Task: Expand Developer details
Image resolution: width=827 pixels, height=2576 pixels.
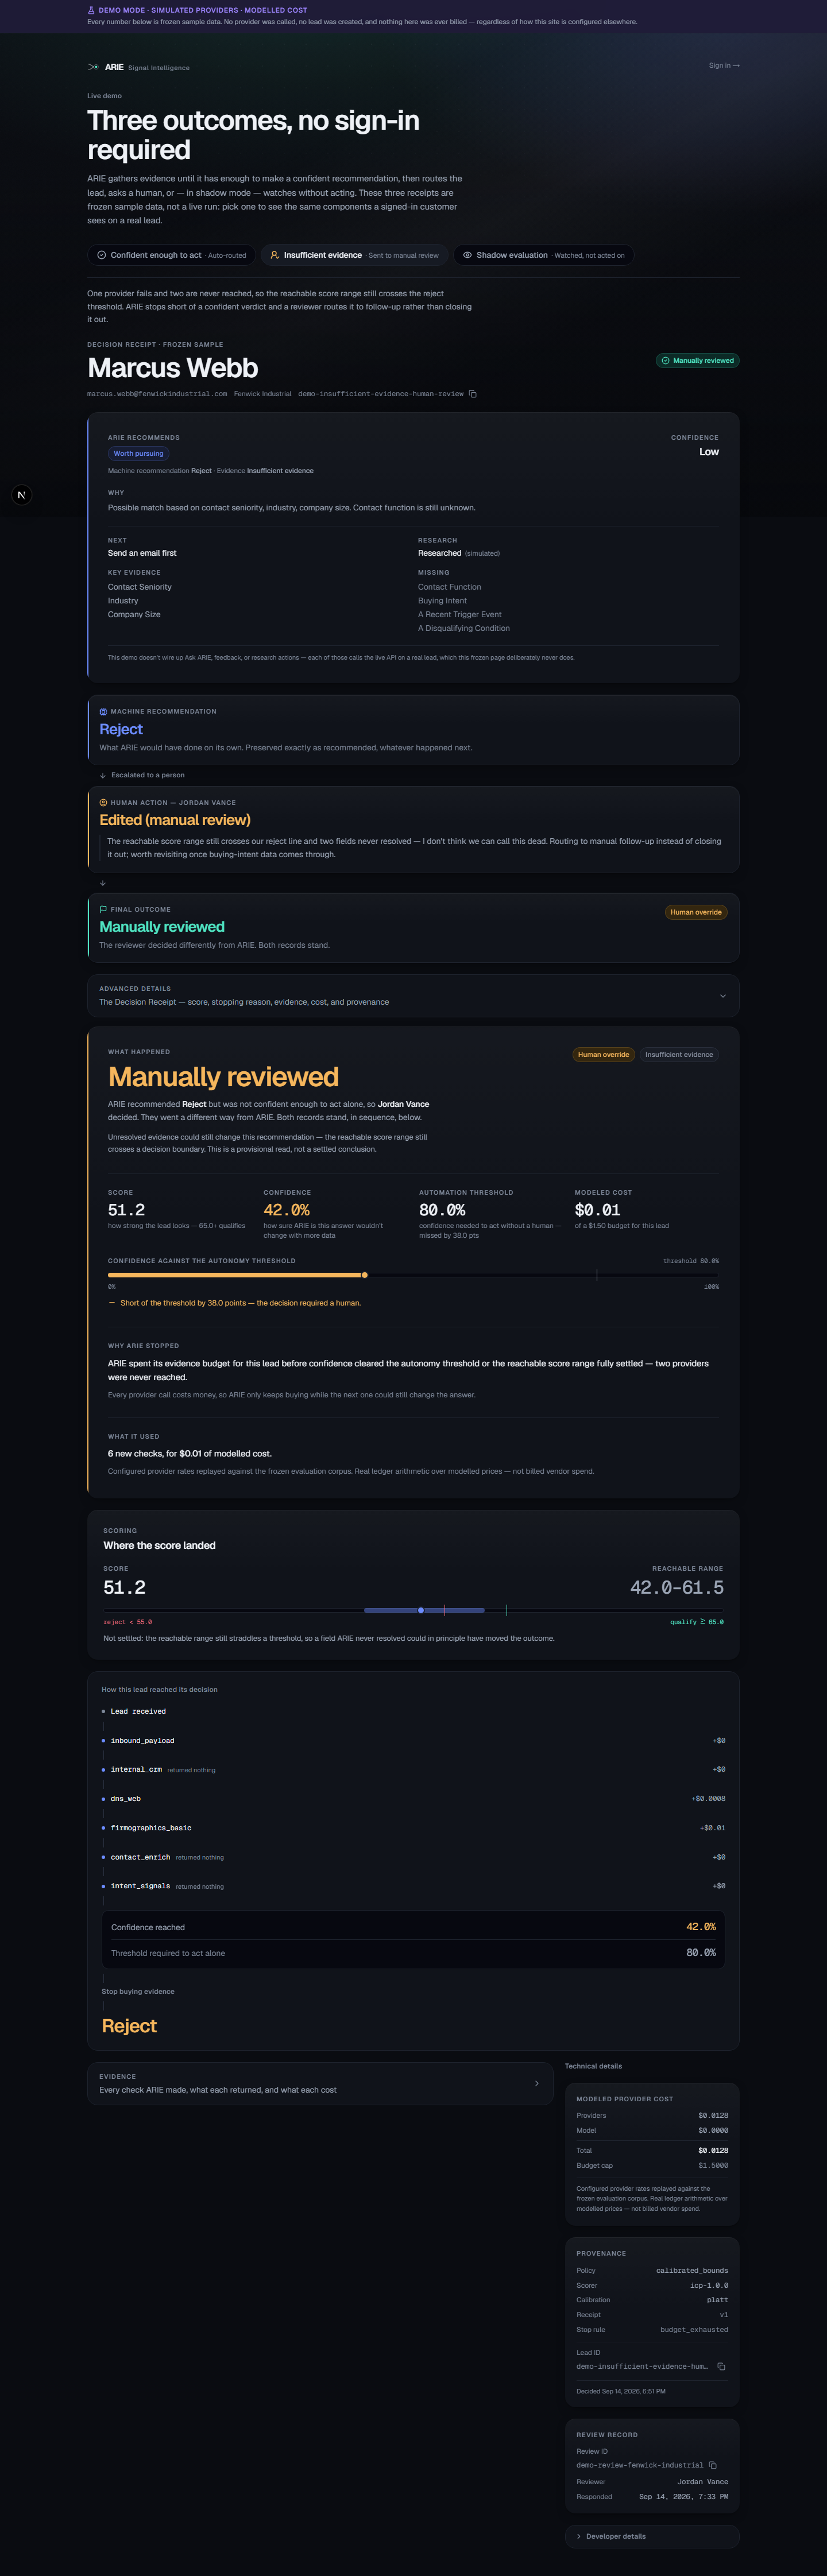Action: coord(652,2536)
